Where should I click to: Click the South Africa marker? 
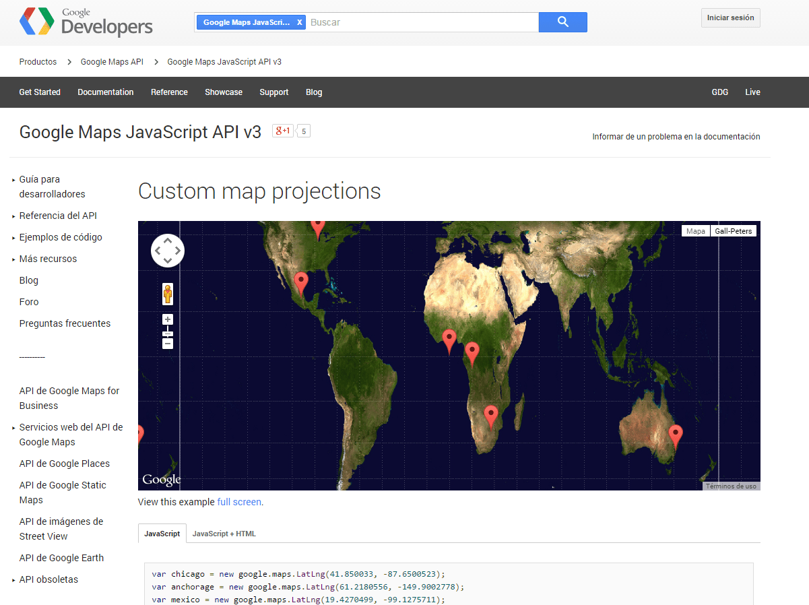pos(491,417)
